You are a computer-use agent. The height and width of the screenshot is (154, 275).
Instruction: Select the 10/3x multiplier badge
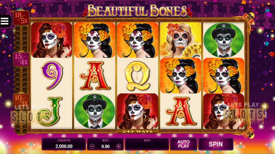[21, 101]
